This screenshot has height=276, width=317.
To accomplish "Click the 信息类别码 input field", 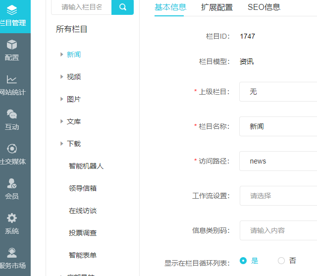I will (278, 230).
